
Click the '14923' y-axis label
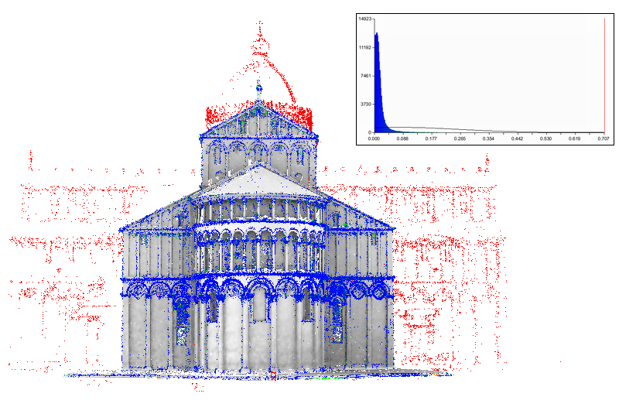pyautogui.click(x=364, y=19)
